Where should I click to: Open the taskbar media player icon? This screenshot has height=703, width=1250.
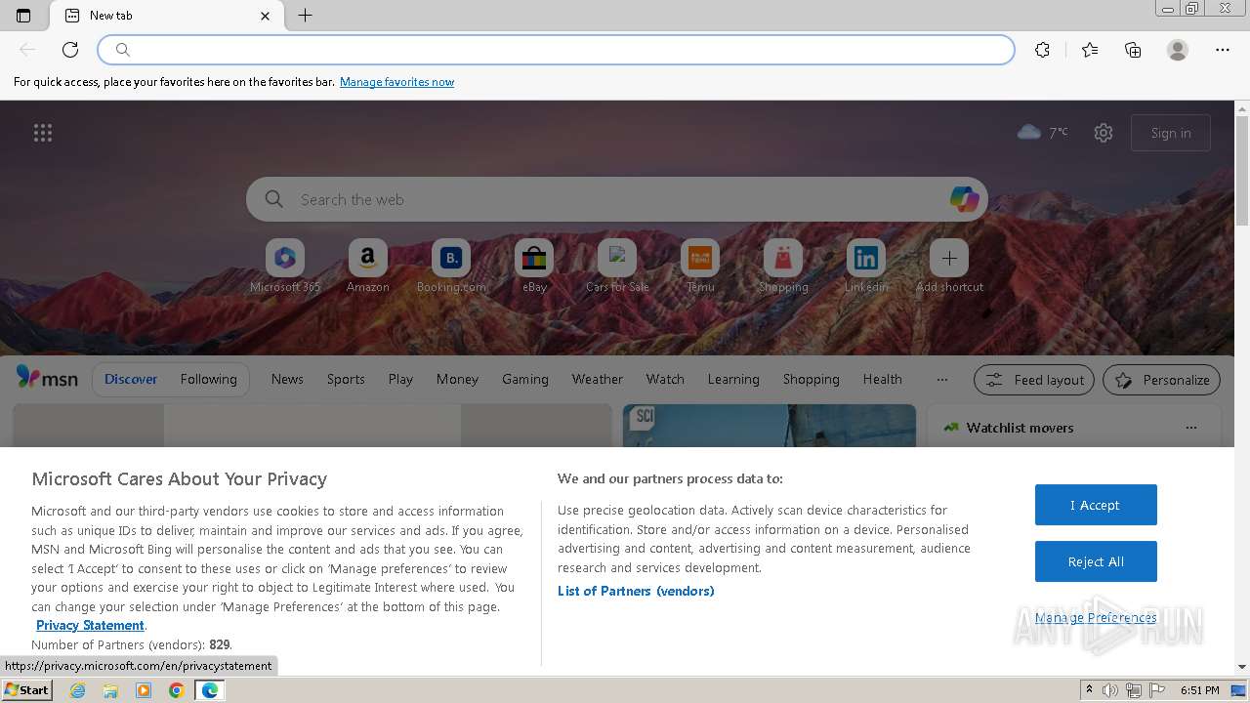pos(144,690)
